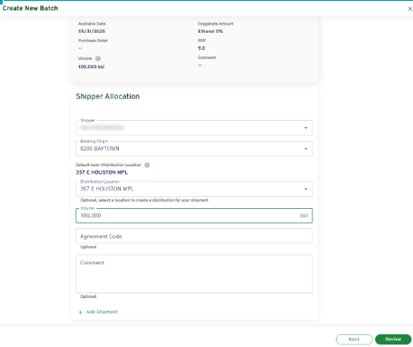Click the Review button
Screen dimensions: 413x347
point(393,340)
